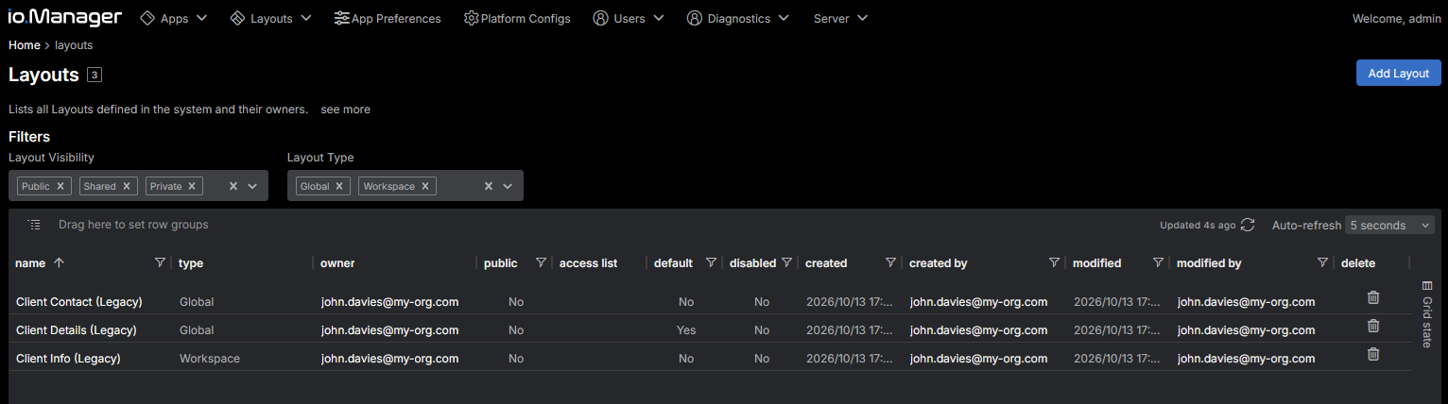Click the row groups icon
1448x404 pixels.
(x=35, y=225)
